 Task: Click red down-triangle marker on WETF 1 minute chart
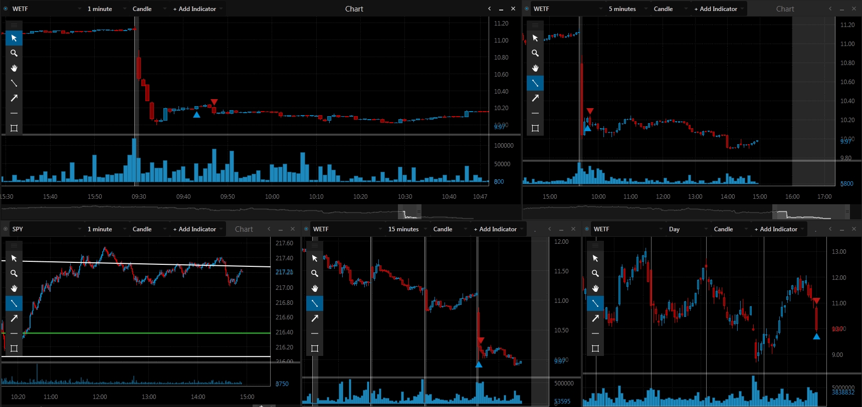coord(214,102)
